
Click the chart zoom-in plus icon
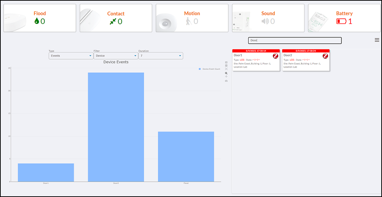click(226, 62)
